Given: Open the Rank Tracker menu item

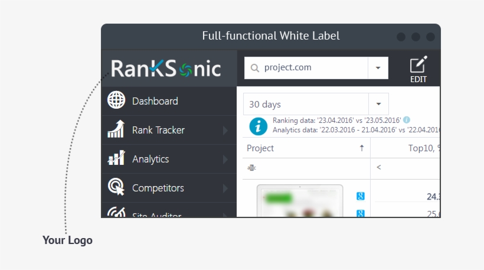Looking at the screenshot, I should tap(169, 130).
